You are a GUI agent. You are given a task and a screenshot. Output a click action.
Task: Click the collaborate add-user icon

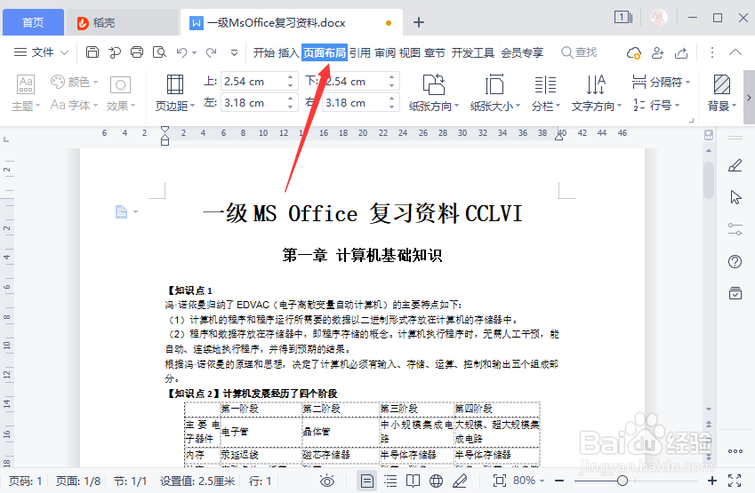[x=658, y=52]
